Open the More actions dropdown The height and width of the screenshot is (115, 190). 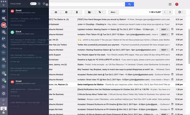[113, 12]
